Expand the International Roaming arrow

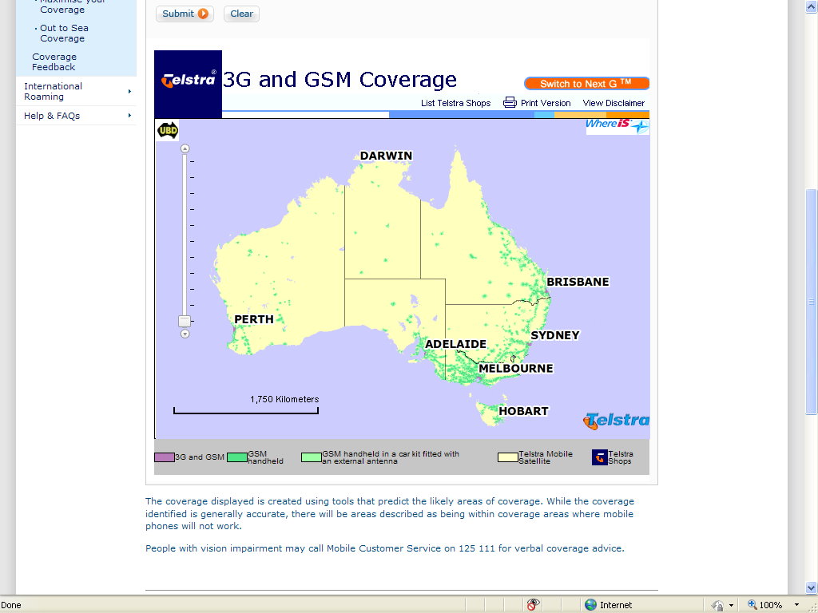tap(129, 91)
